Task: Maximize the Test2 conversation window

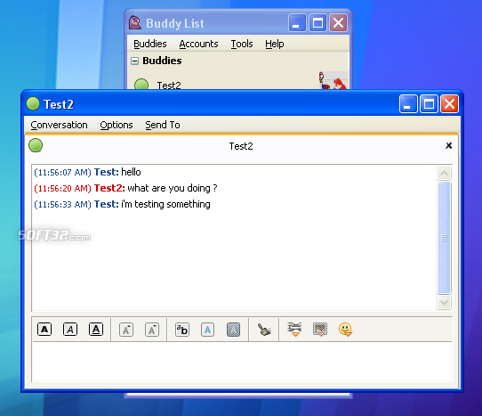Action: (x=429, y=103)
